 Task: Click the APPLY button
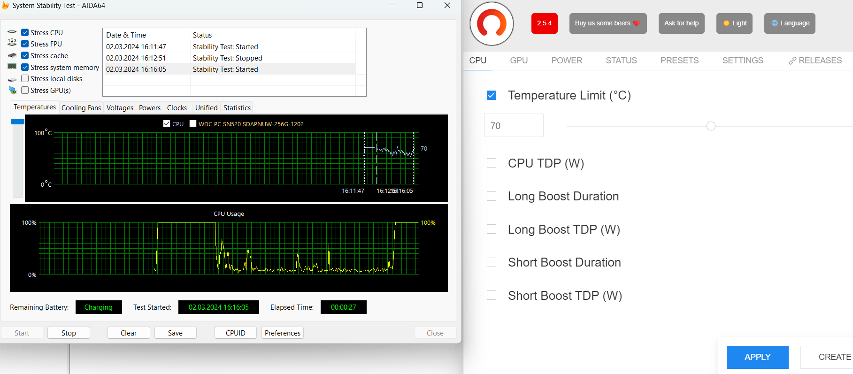click(757, 357)
